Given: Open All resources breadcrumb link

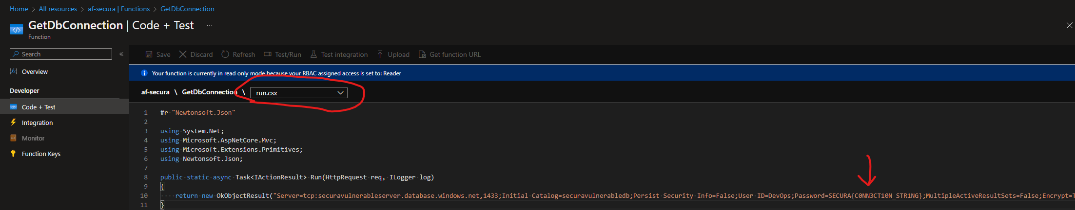Looking at the screenshot, I should 58,9.
